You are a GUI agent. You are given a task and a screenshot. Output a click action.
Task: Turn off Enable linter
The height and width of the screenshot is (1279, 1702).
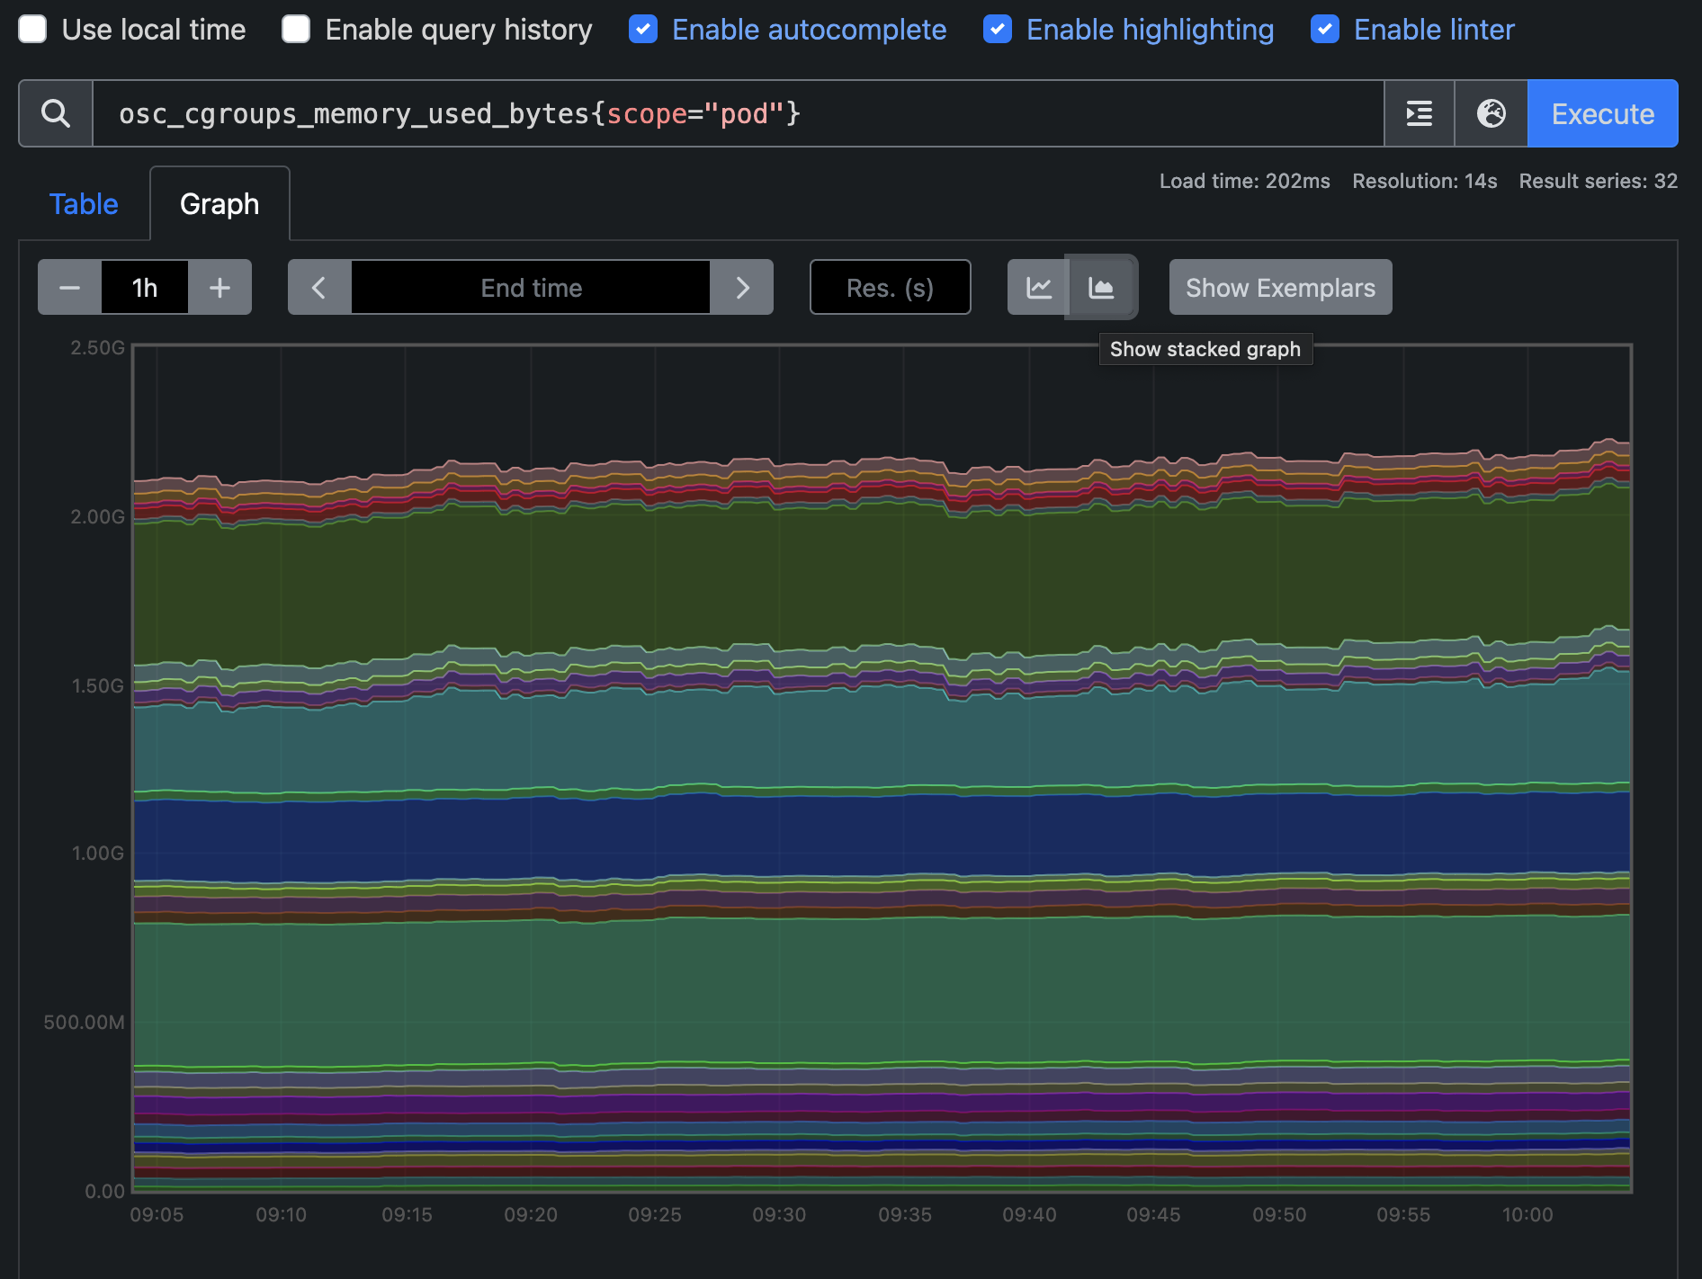[1325, 30]
